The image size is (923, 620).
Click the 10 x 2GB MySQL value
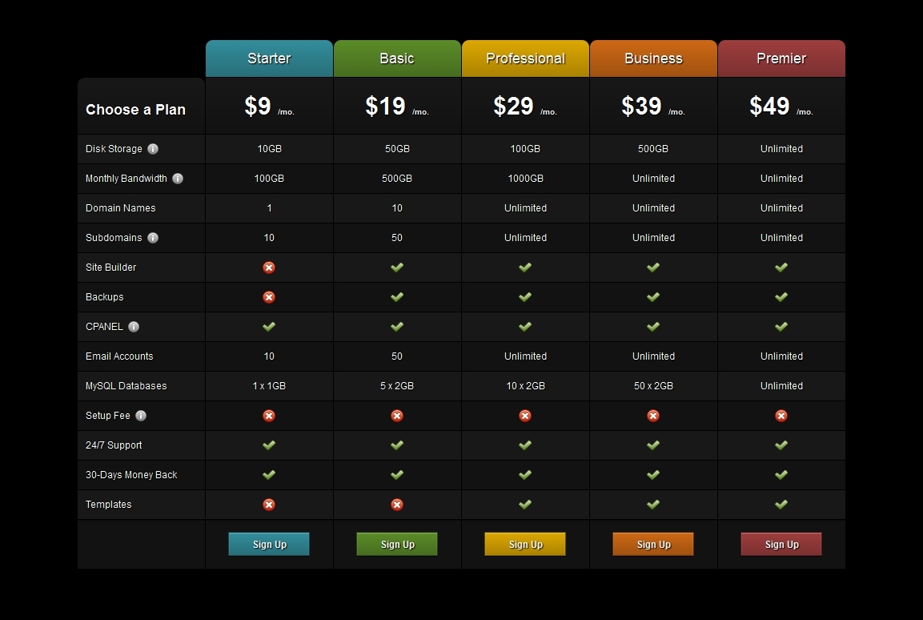525,385
